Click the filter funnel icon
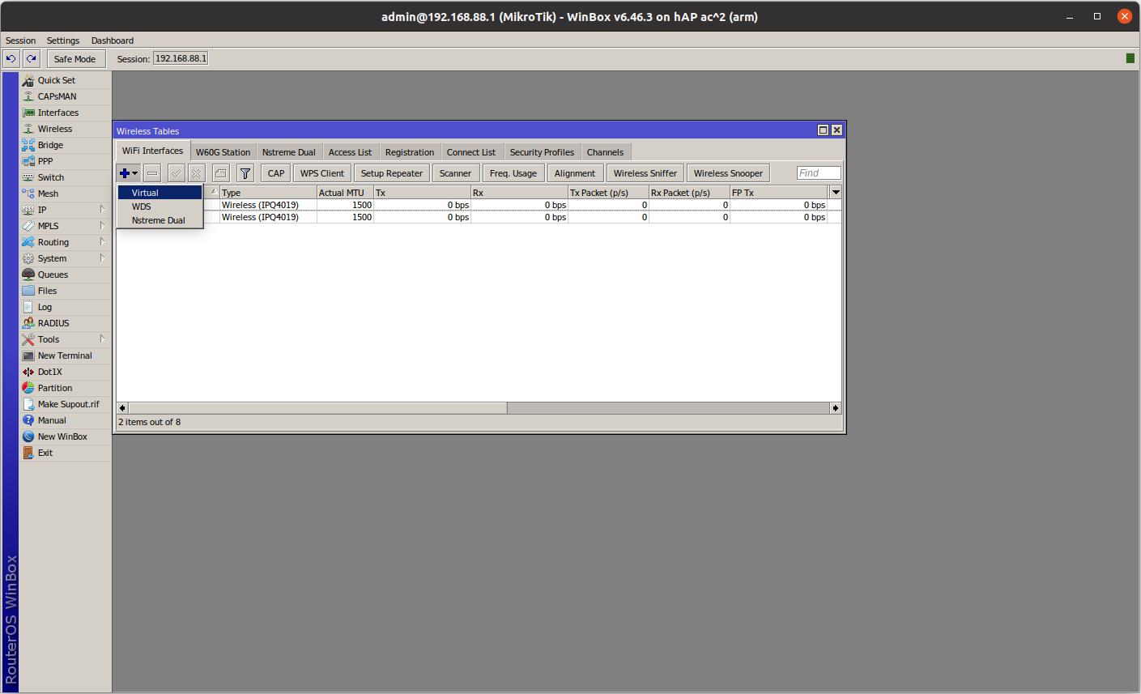The width and height of the screenshot is (1141, 694). click(245, 173)
